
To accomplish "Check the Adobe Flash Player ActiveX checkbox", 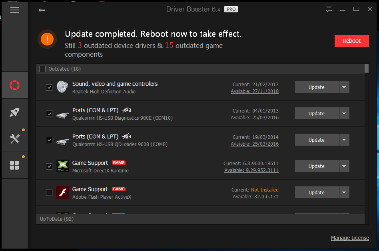I will pos(49,193).
